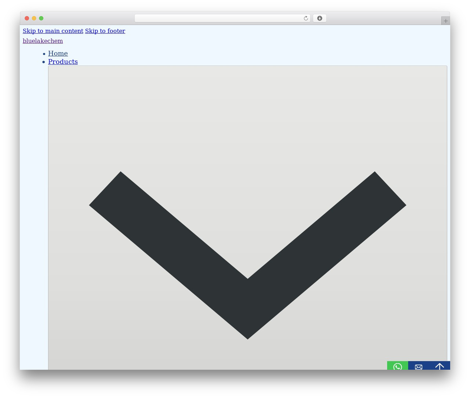The width and height of the screenshot is (470, 398).
Task: Open the bluelakechem site link
Action: [43, 41]
